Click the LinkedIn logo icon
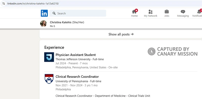Screen dimensions: 202x99 44,13
